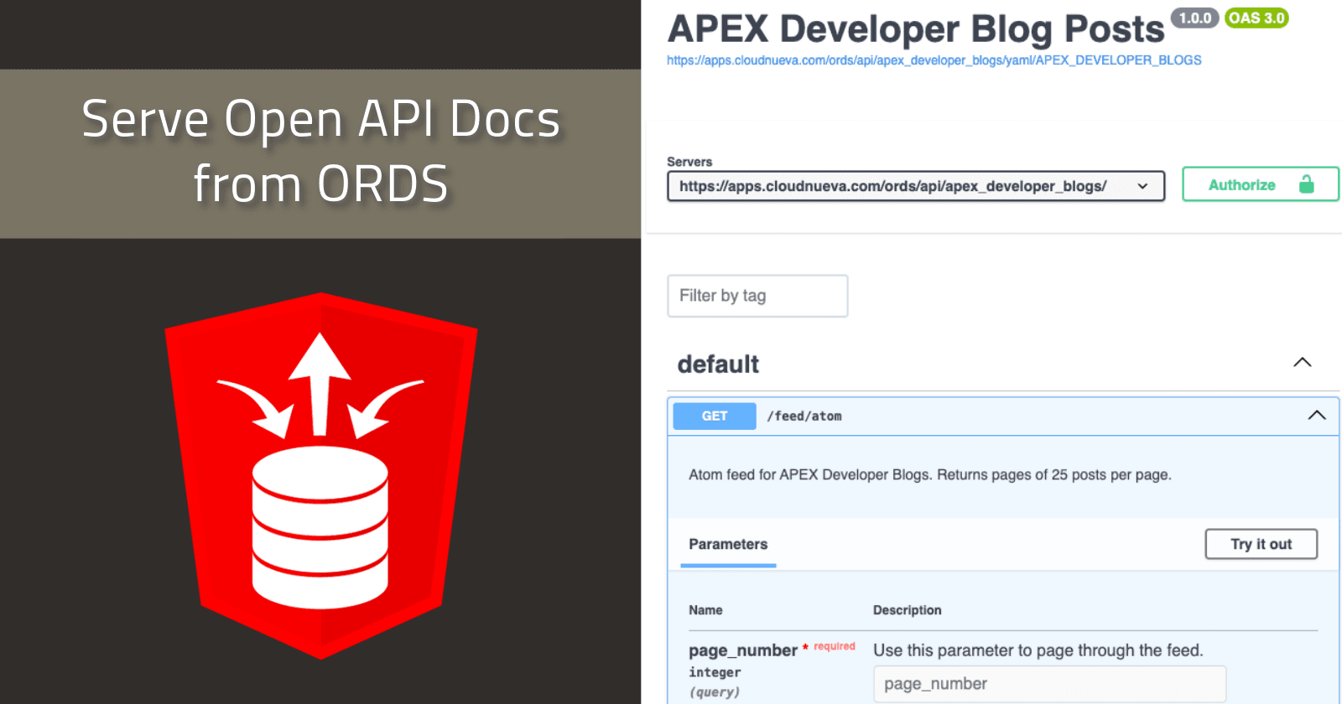Click the ORDS database shield logo
The image size is (1342, 704).
pyautogui.click(x=321, y=474)
